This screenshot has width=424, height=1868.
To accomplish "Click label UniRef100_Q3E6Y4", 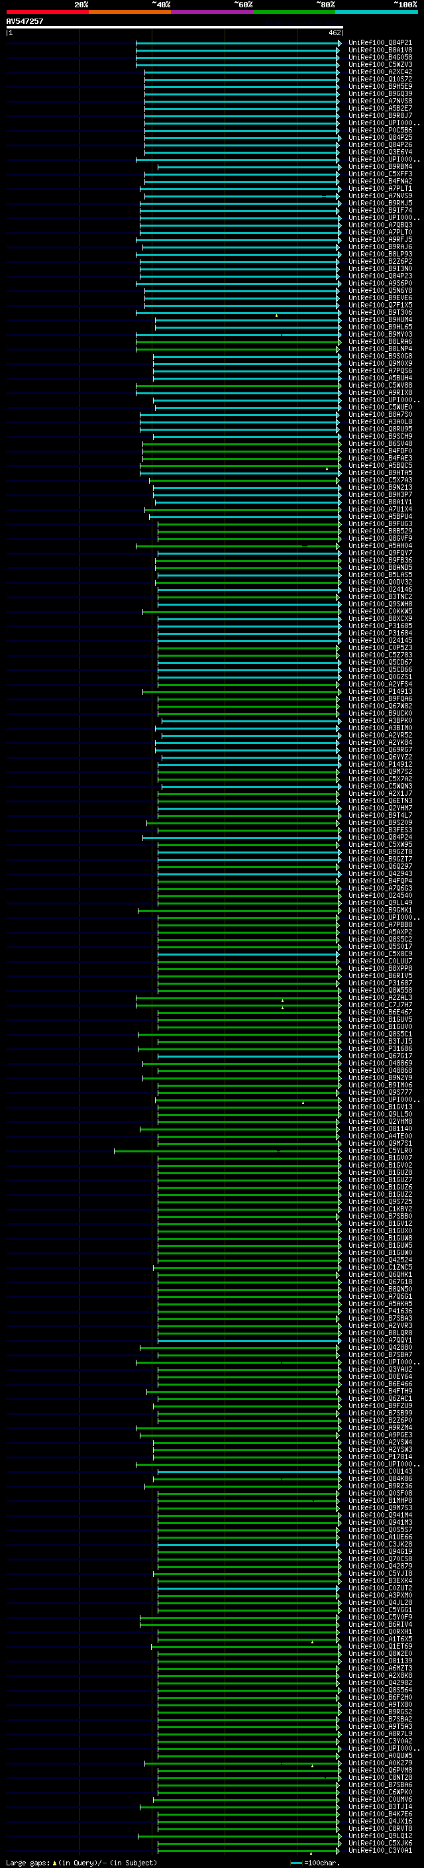I will 380,152.
